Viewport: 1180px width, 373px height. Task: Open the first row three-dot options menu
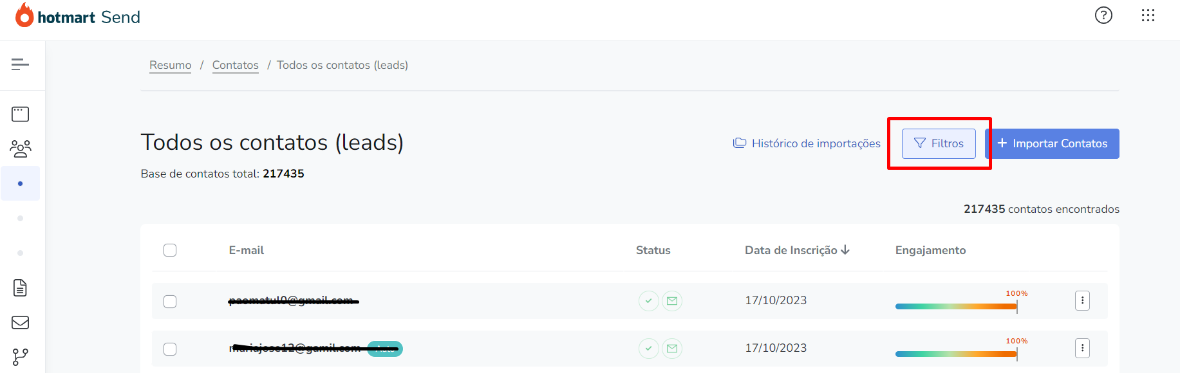coord(1082,300)
